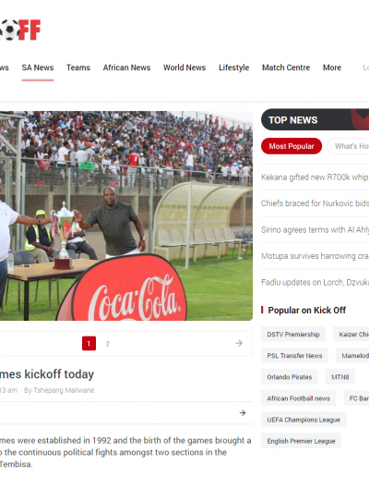Click the English Premier League tag
The image size is (369, 477).
coord(301,441)
